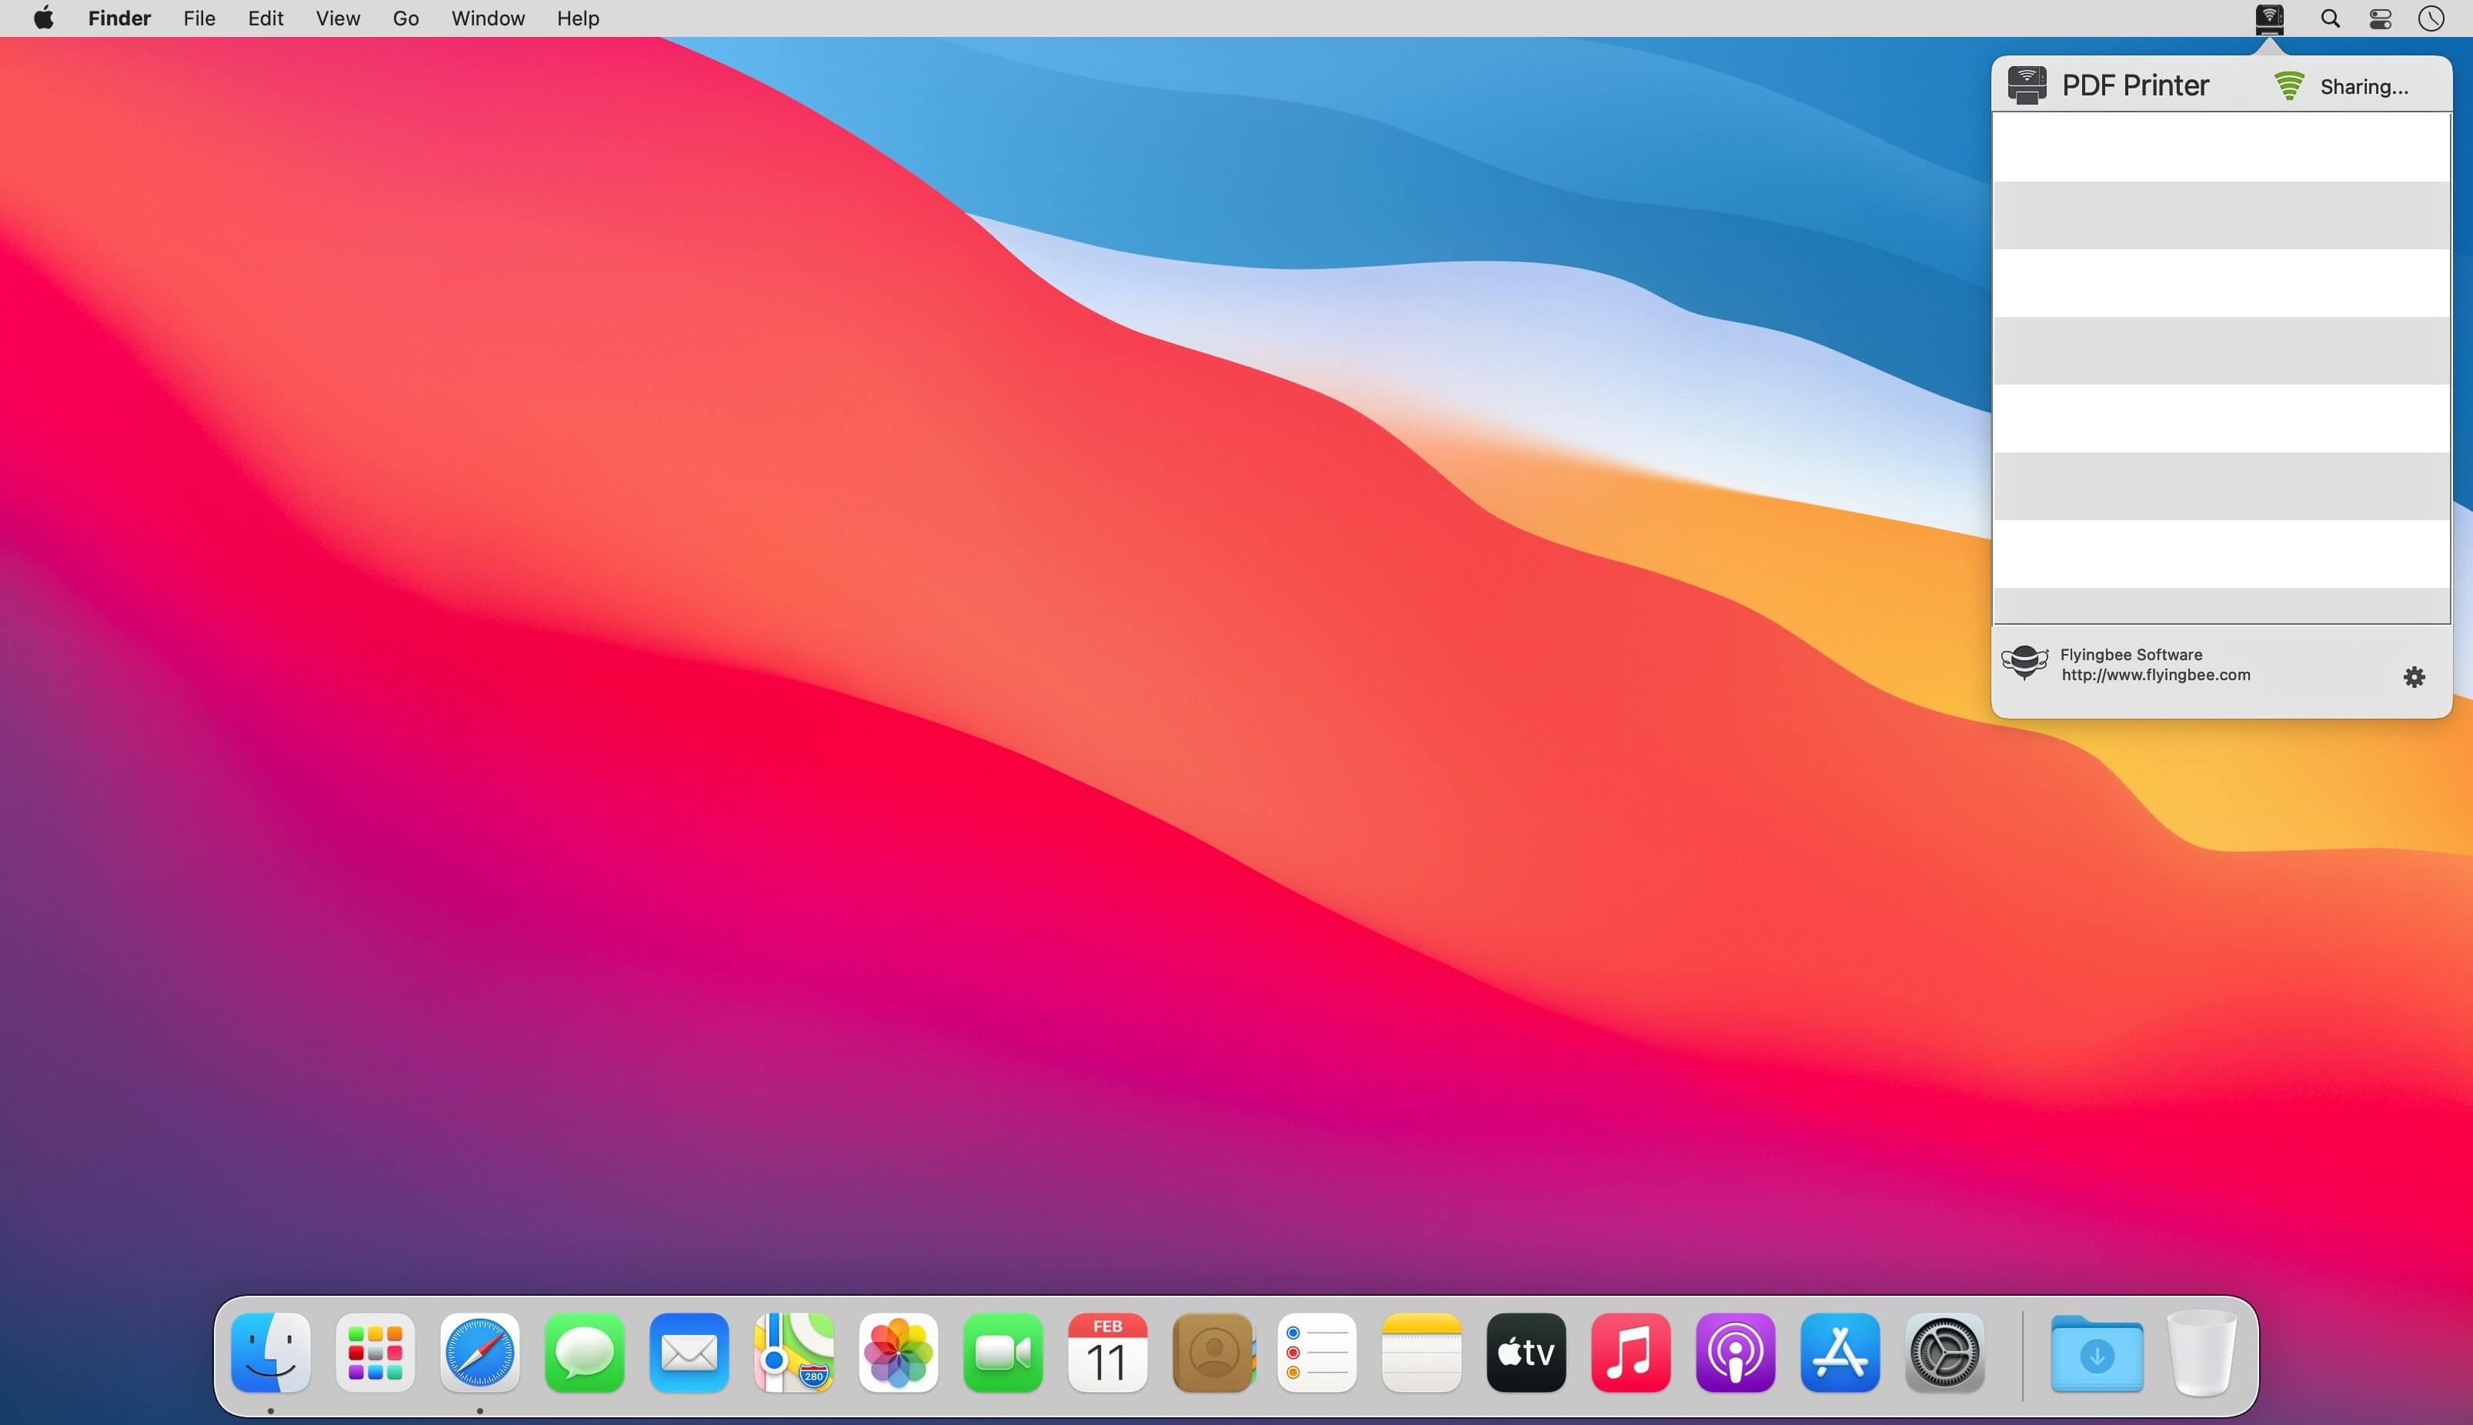Screen dimensions: 2473x1425
Task: Launch Safari from the Dock
Action: pos(479,1353)
